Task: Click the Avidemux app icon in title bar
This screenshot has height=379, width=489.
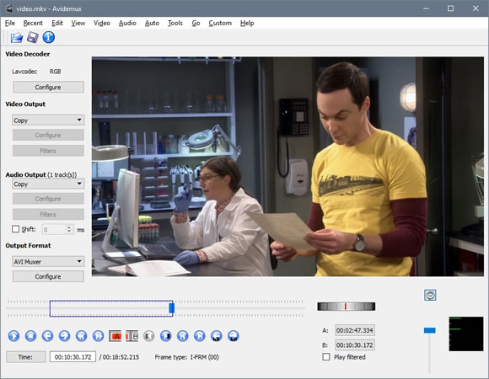Action: [x=9, y=8]
